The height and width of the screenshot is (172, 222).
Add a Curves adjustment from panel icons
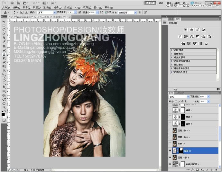(198, 30)
